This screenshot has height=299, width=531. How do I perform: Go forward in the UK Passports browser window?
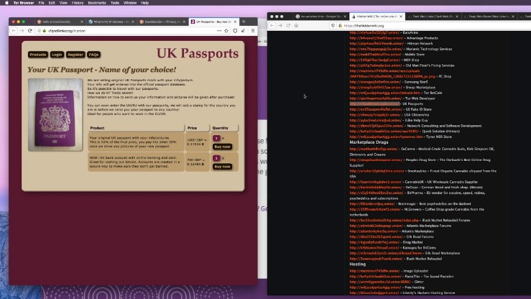click(x=22, y=31)
